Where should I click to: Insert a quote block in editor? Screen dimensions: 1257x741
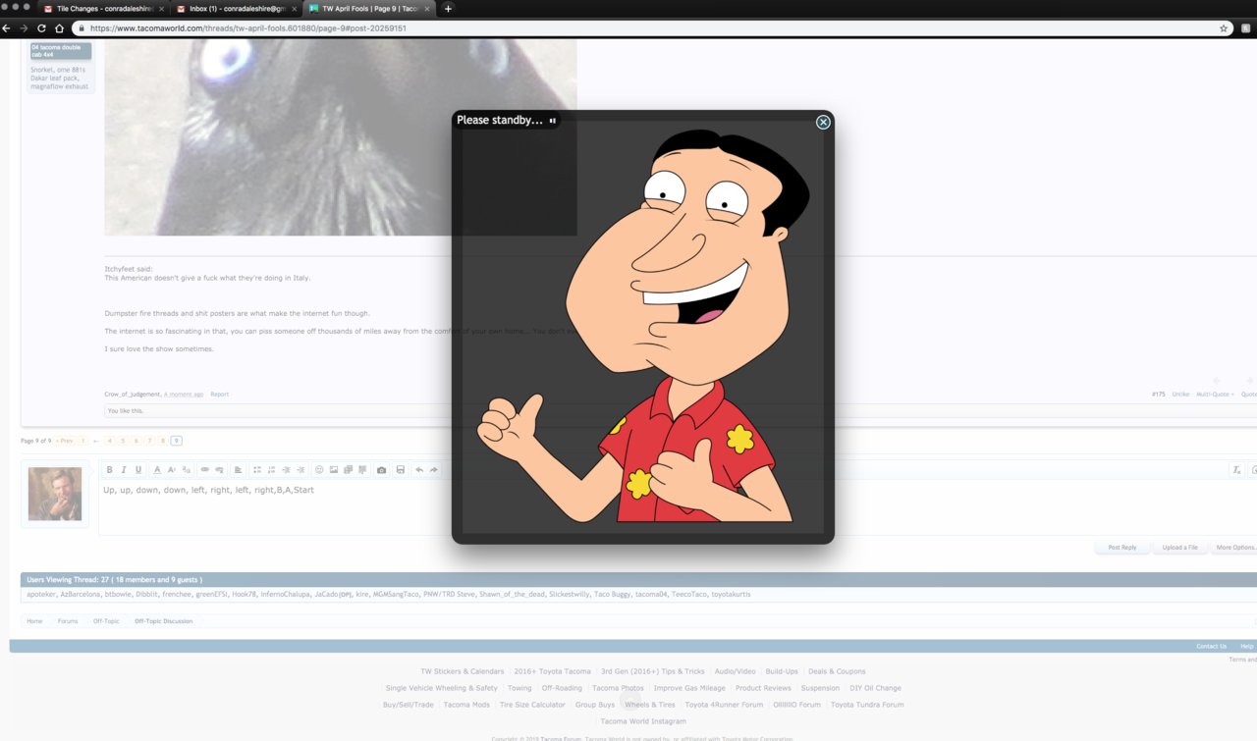pos(362,470)
